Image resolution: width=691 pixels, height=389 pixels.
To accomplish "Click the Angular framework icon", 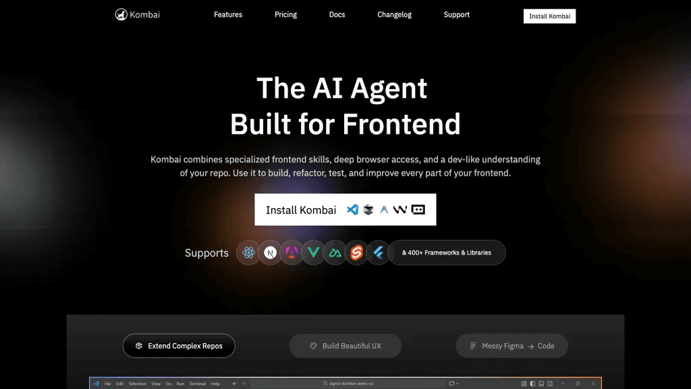I will pos(292,253).
